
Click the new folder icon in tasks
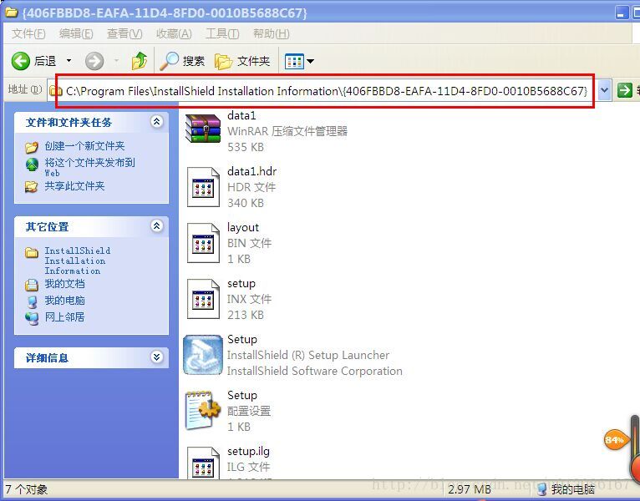coord(32,147)
